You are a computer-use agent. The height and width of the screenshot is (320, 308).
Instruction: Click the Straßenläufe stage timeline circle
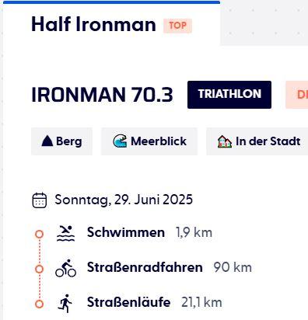coord(39,304)
